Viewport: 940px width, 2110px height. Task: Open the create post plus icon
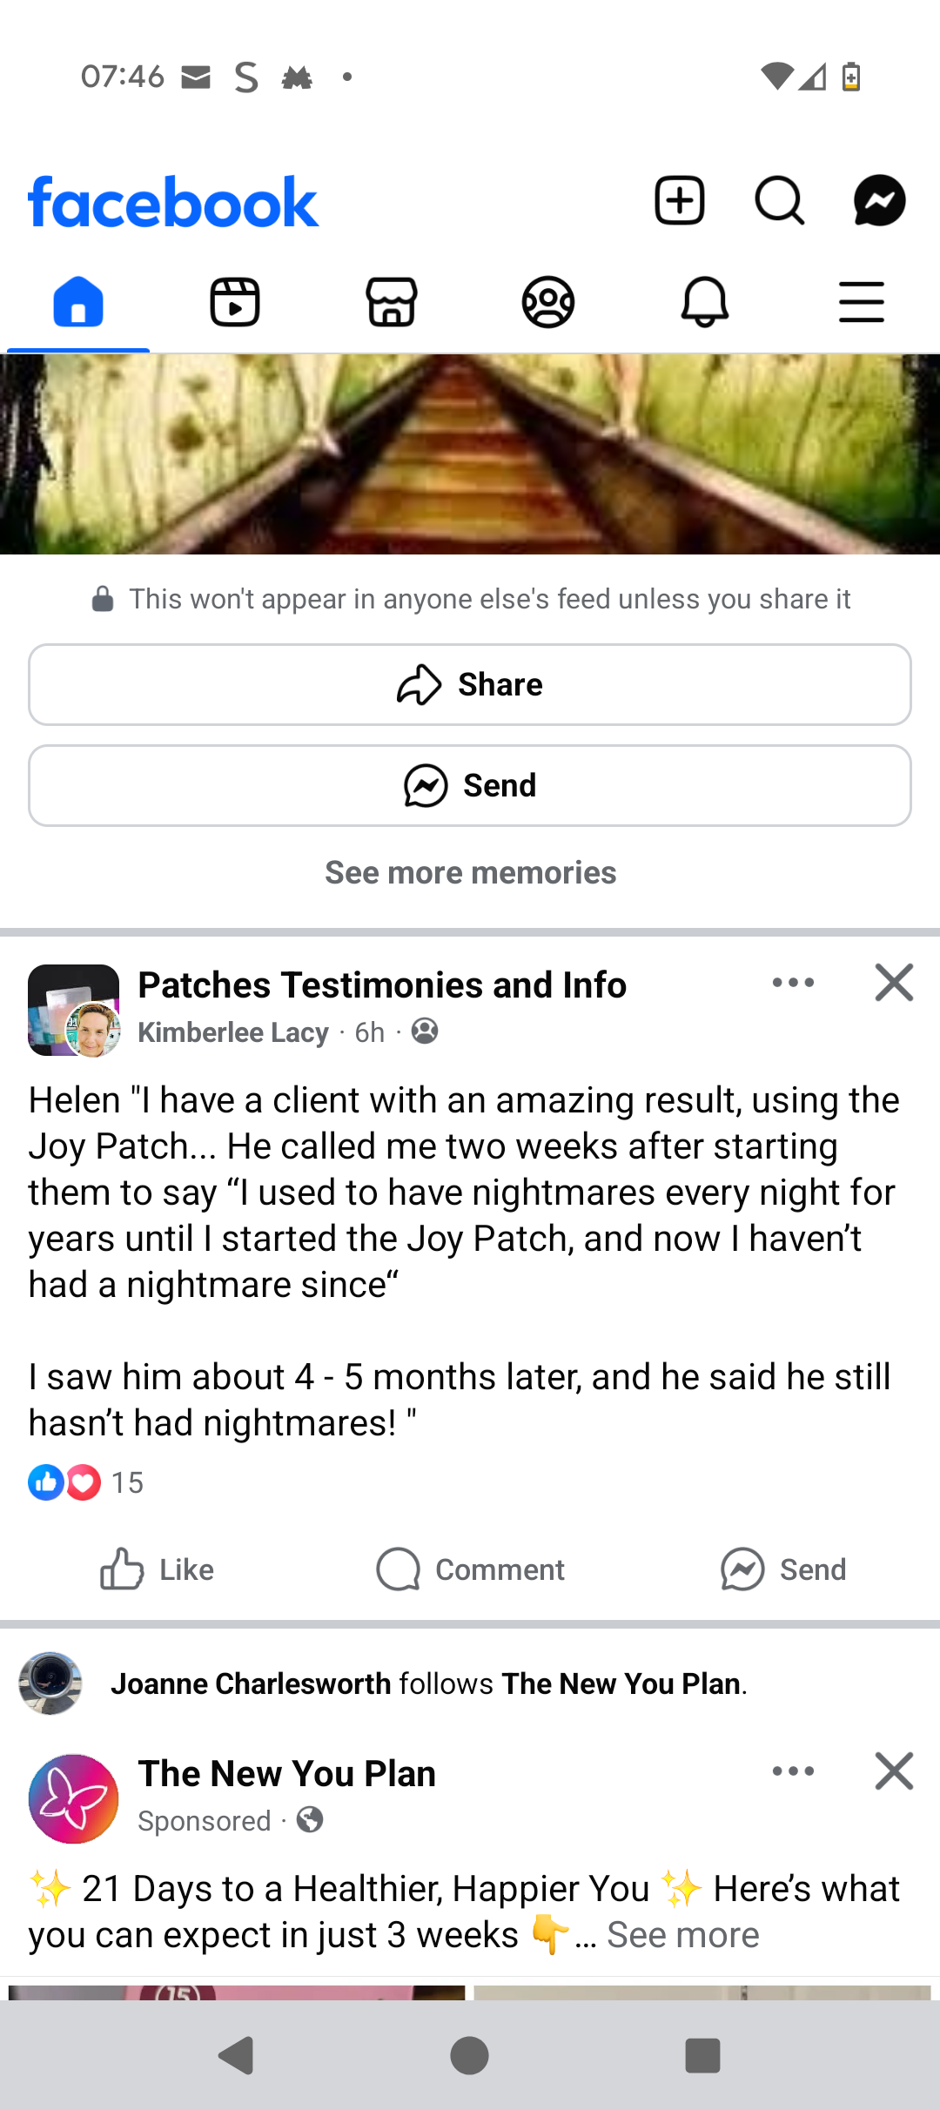679,201
